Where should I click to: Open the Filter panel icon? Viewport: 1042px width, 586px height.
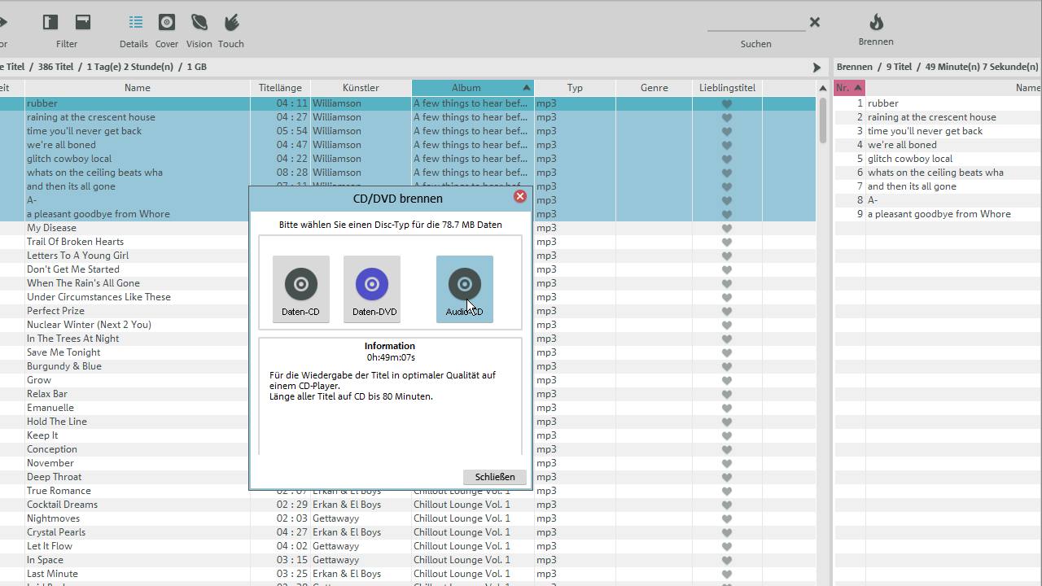[50, 22]
